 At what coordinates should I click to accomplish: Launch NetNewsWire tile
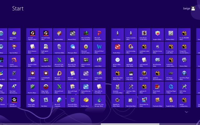[x=99, y=74]
